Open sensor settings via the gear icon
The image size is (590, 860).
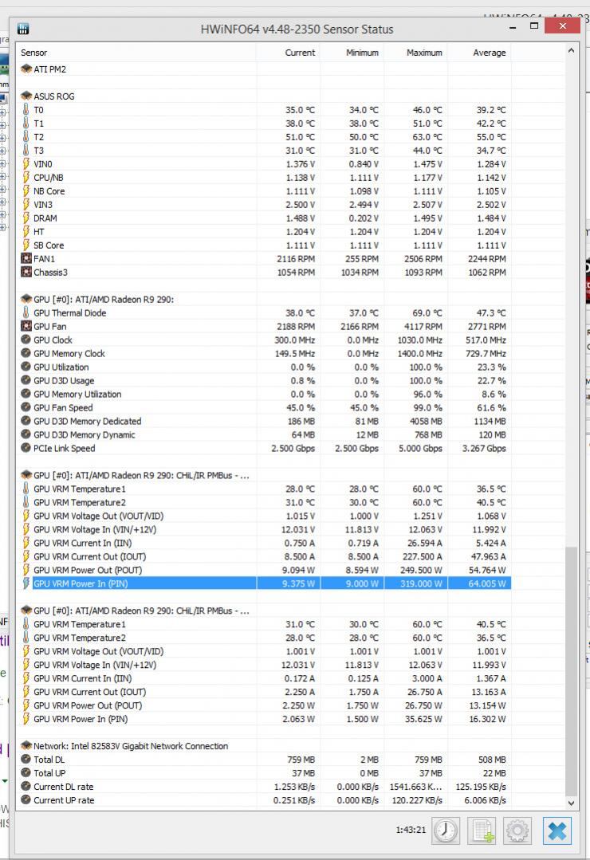pos(517,831)
